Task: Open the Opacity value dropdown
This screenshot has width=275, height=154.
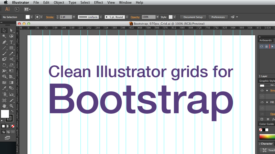Action: pyautogui.click(x=157, y=17)
